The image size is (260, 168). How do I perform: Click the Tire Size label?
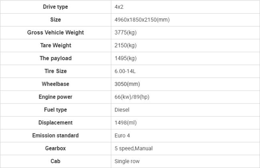point(55,71)
